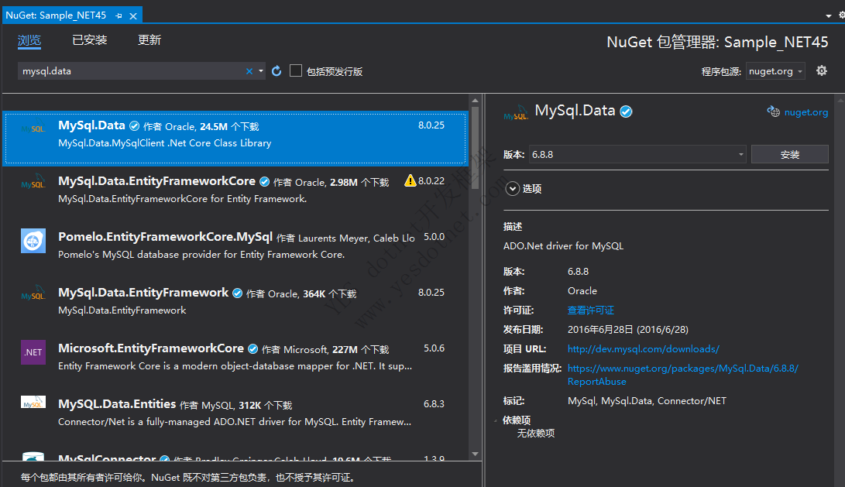The image size is (845, 487).
Task: Click the 无依赖项 text
Action: point(536,433)
